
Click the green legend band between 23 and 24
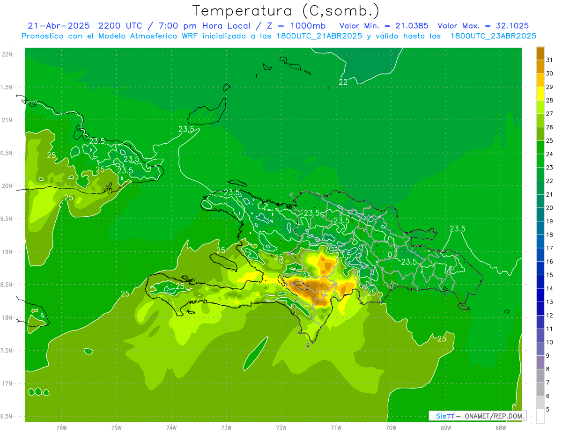coord(540,161)
